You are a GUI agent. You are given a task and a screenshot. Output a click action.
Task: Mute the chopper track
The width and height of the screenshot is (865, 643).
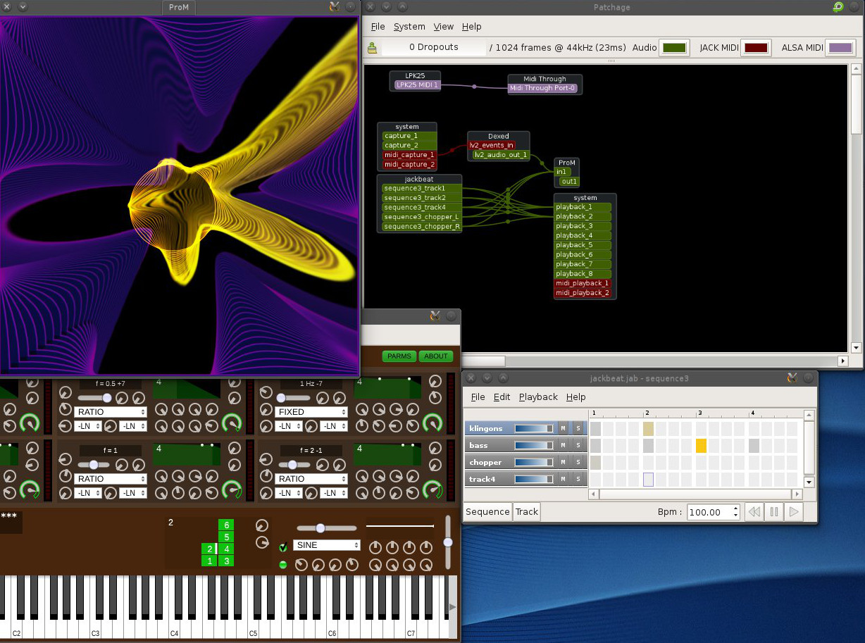click(563, 462)
